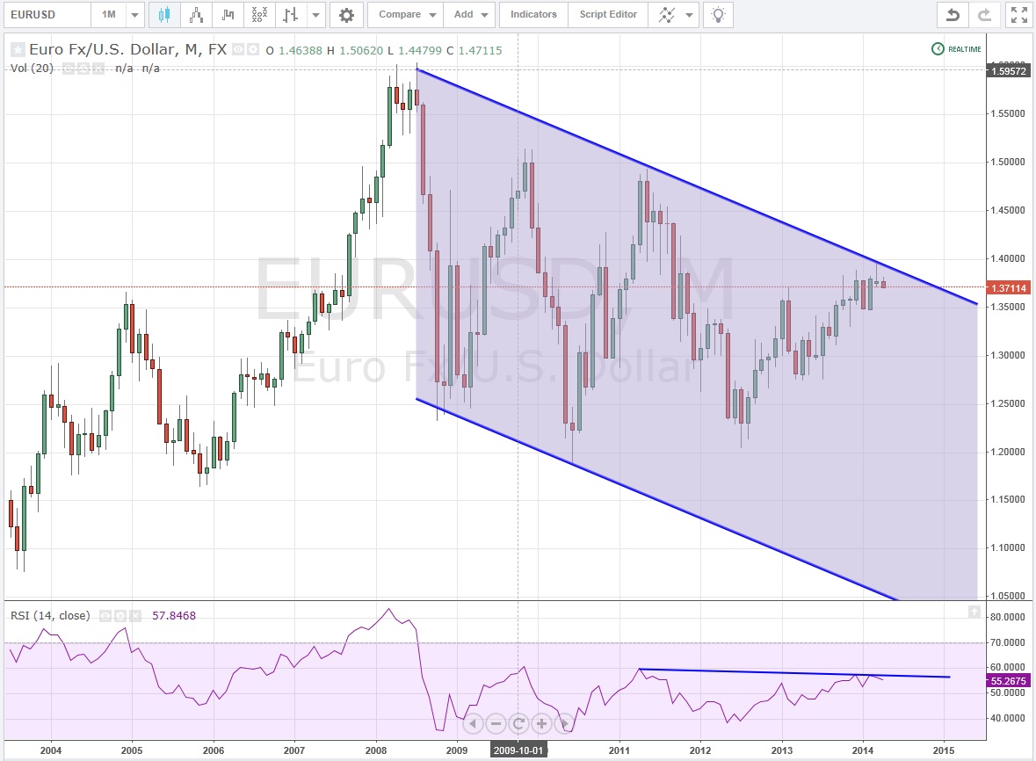The image size is (1036, 761).
Task: Toggle the RSI indicator visibility eye
Action: 105,616
